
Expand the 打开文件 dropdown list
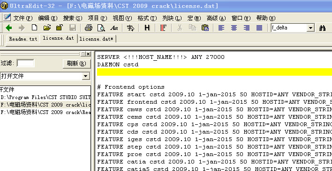pyautogui.click(x=86, y=76)
